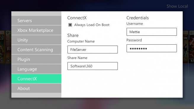194x109 pixels.
Task: Select the highlighted ConnectX sidebar item
Action: tap(36, 79)
